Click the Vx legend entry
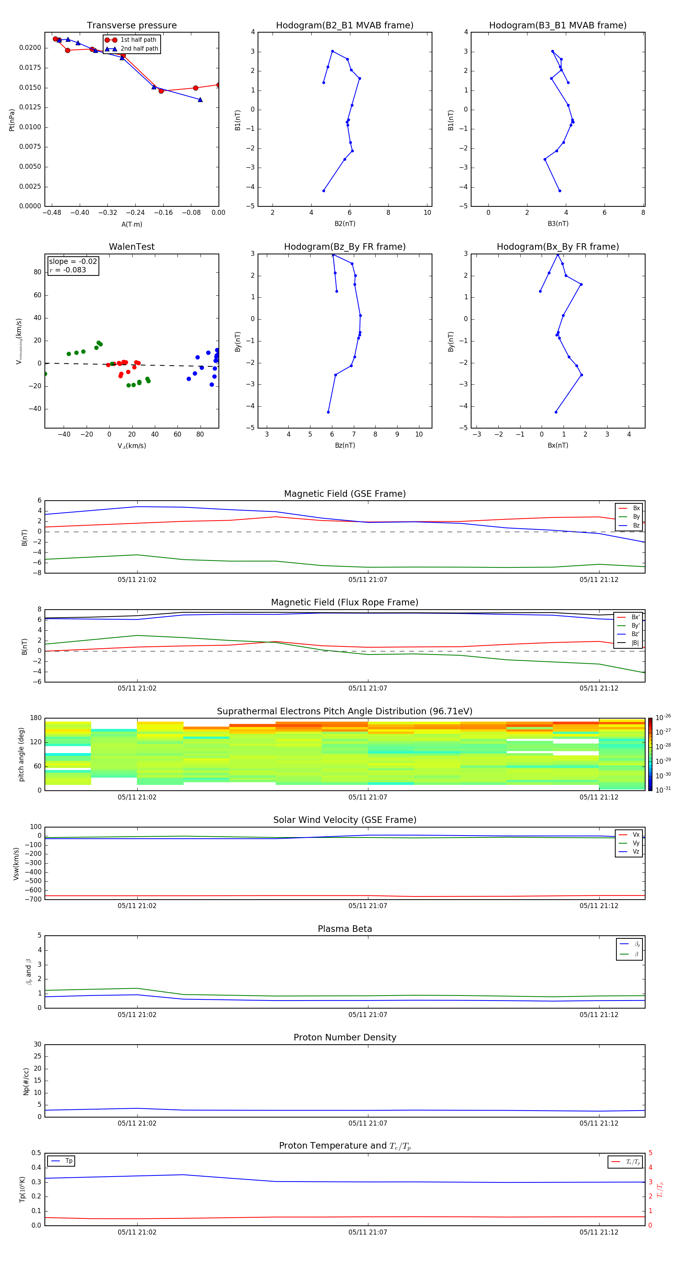Screen dimensions: 690x1266 tap(629, 834)
